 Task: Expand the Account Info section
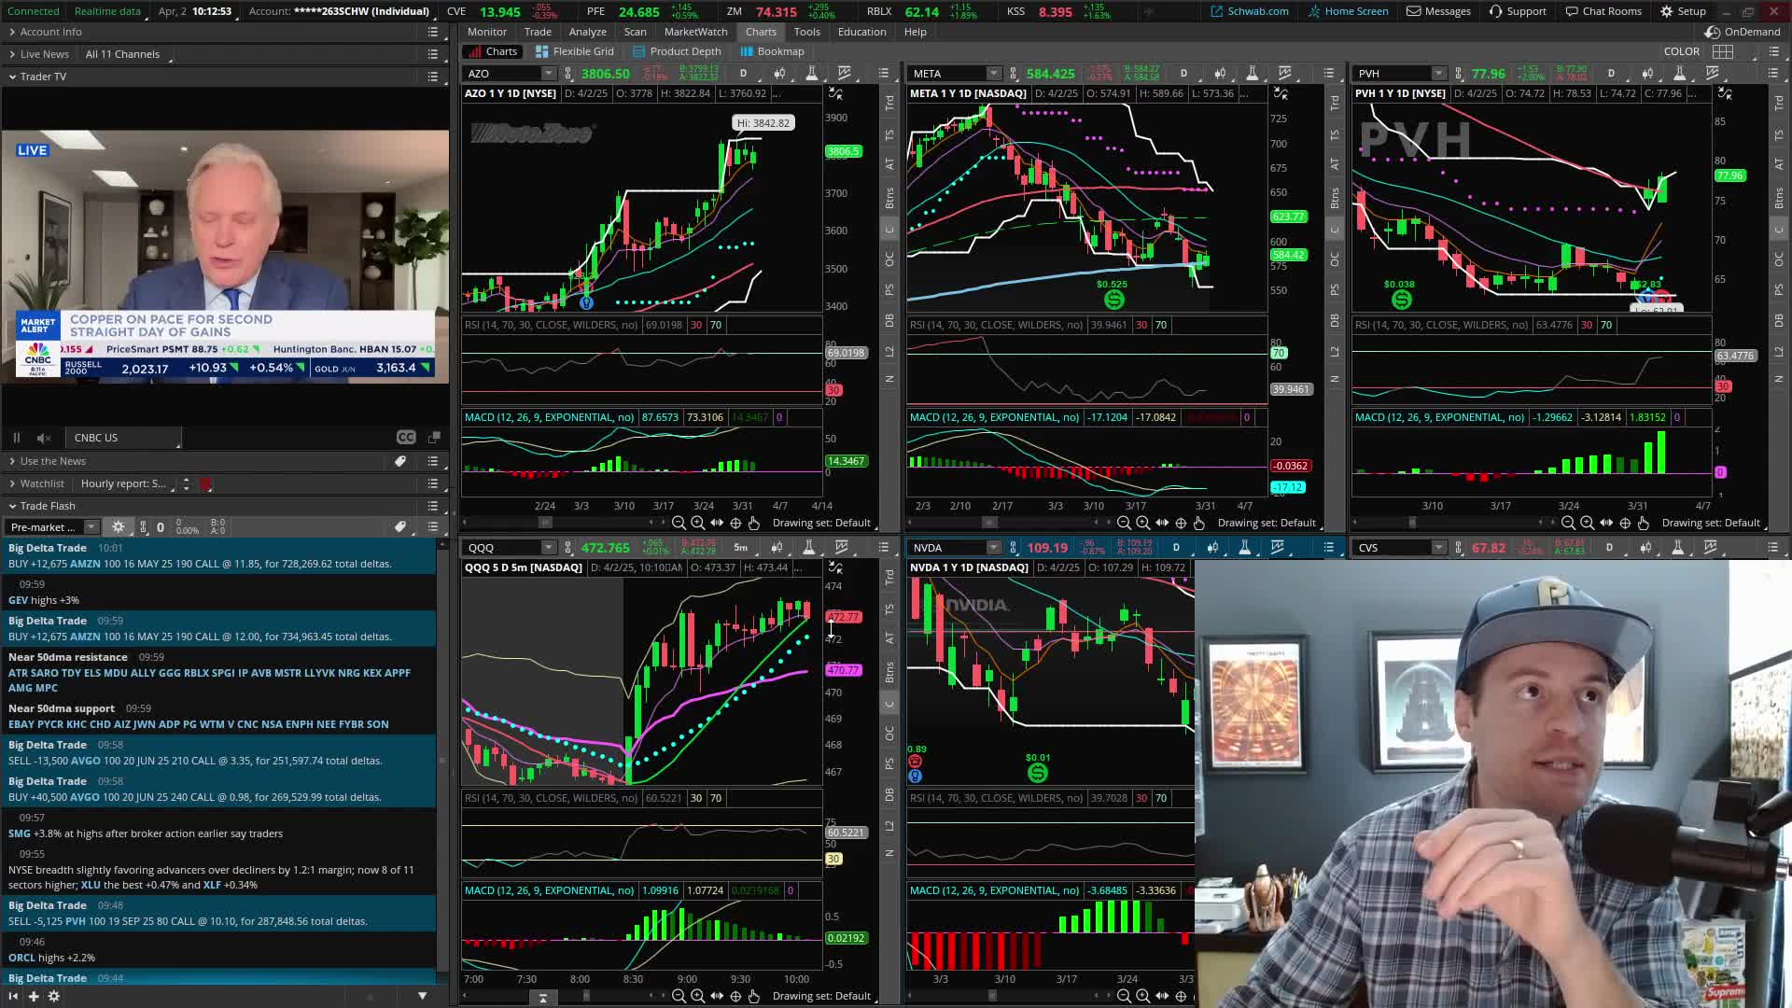(12, 32)
